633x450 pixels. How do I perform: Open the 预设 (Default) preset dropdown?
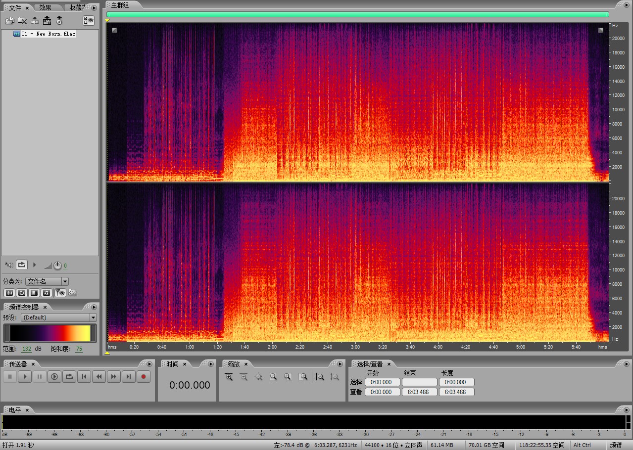pyautogui.click(x=93, y=317)
